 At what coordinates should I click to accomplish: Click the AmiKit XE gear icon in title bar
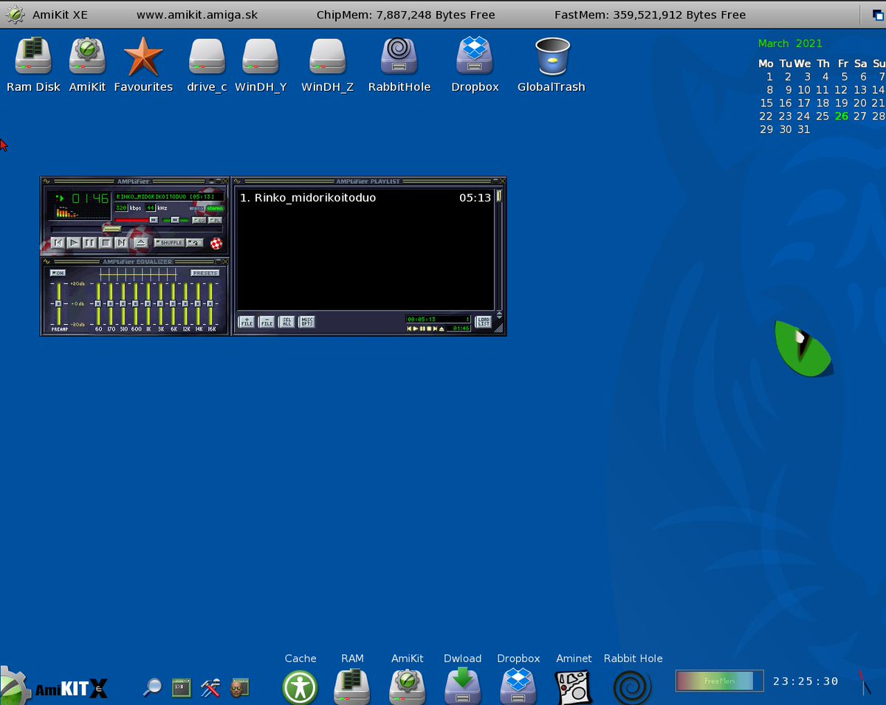(x=16, y=15)
